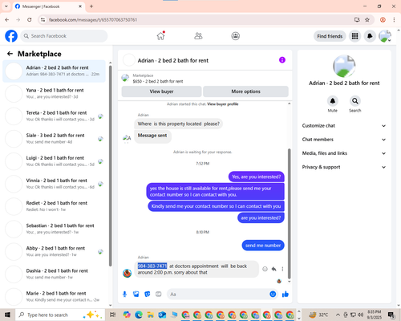Bookmark this page with the star icon
This screenshot has width=401, height=321.
367,20
